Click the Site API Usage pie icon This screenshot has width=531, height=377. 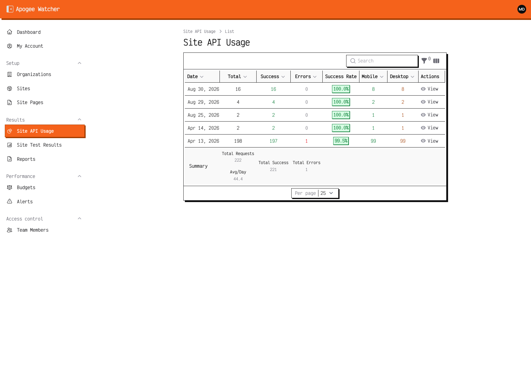pyautogui.click(x=10, y=131)
